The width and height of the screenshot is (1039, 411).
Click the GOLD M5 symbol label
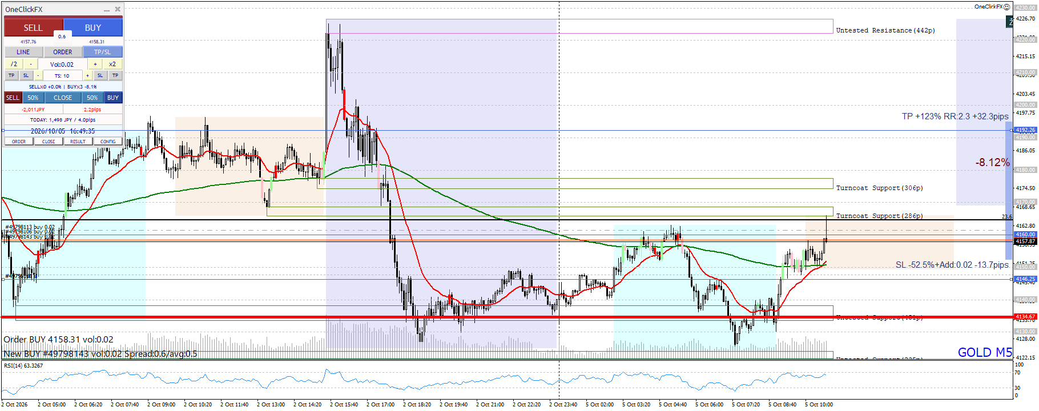[985, 352]
